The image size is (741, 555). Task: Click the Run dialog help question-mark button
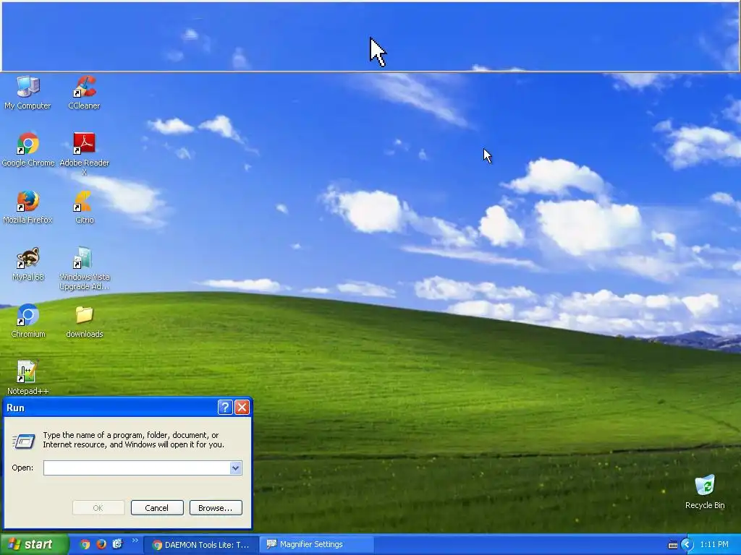pyautogui.click(x=225, y=408)
